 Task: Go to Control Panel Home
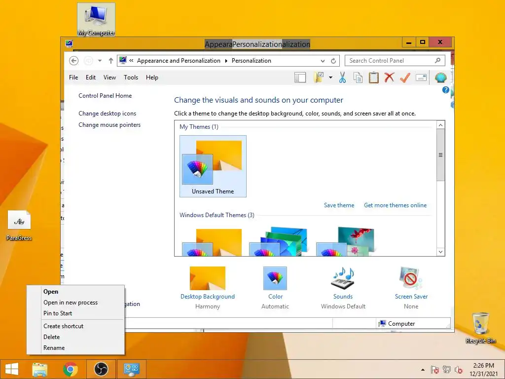pos(105,96)
